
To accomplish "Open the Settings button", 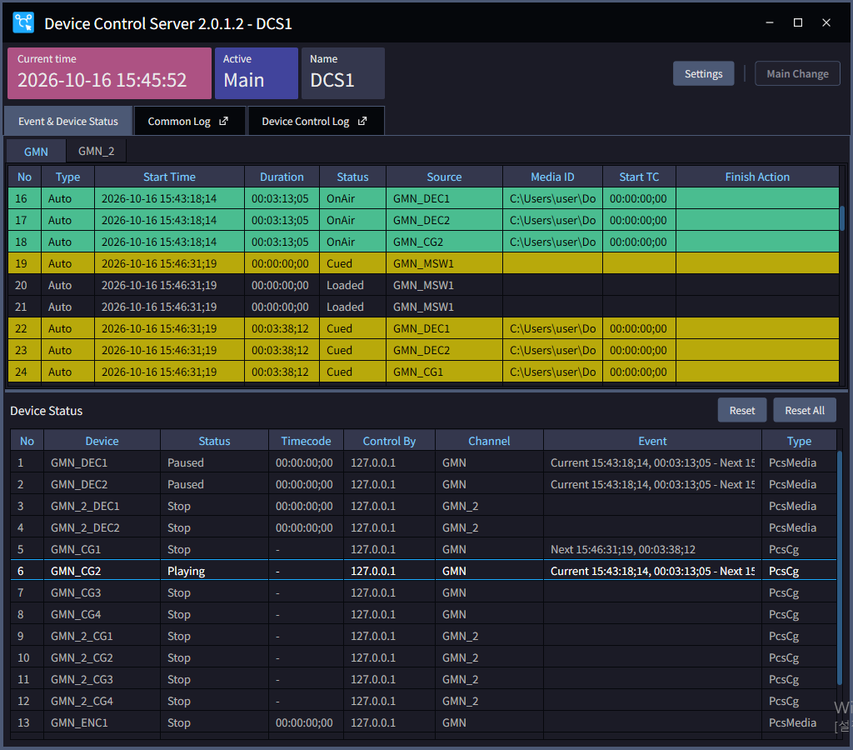I will (703, 73).
